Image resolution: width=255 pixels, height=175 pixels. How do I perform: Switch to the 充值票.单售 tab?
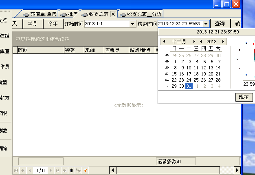(x=41, y=14)
